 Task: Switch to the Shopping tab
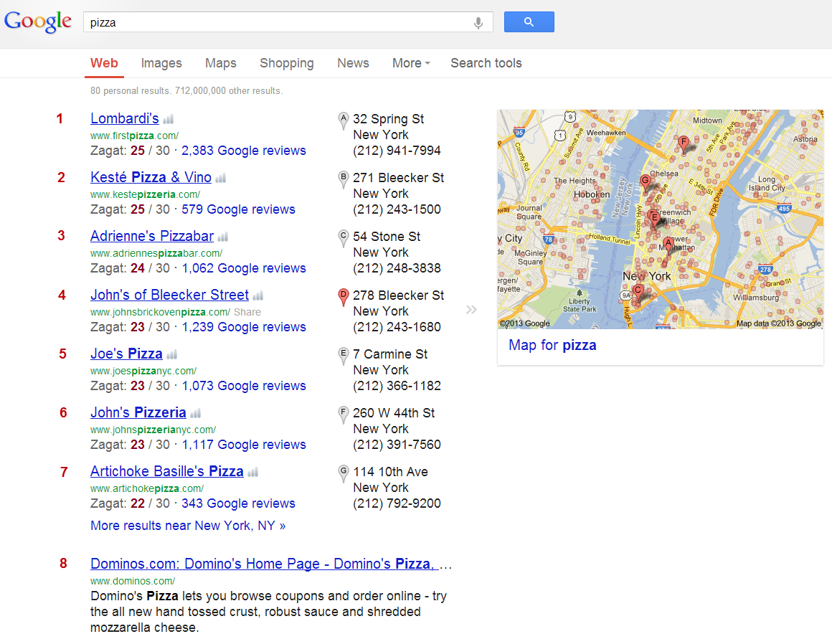(286, 63)
